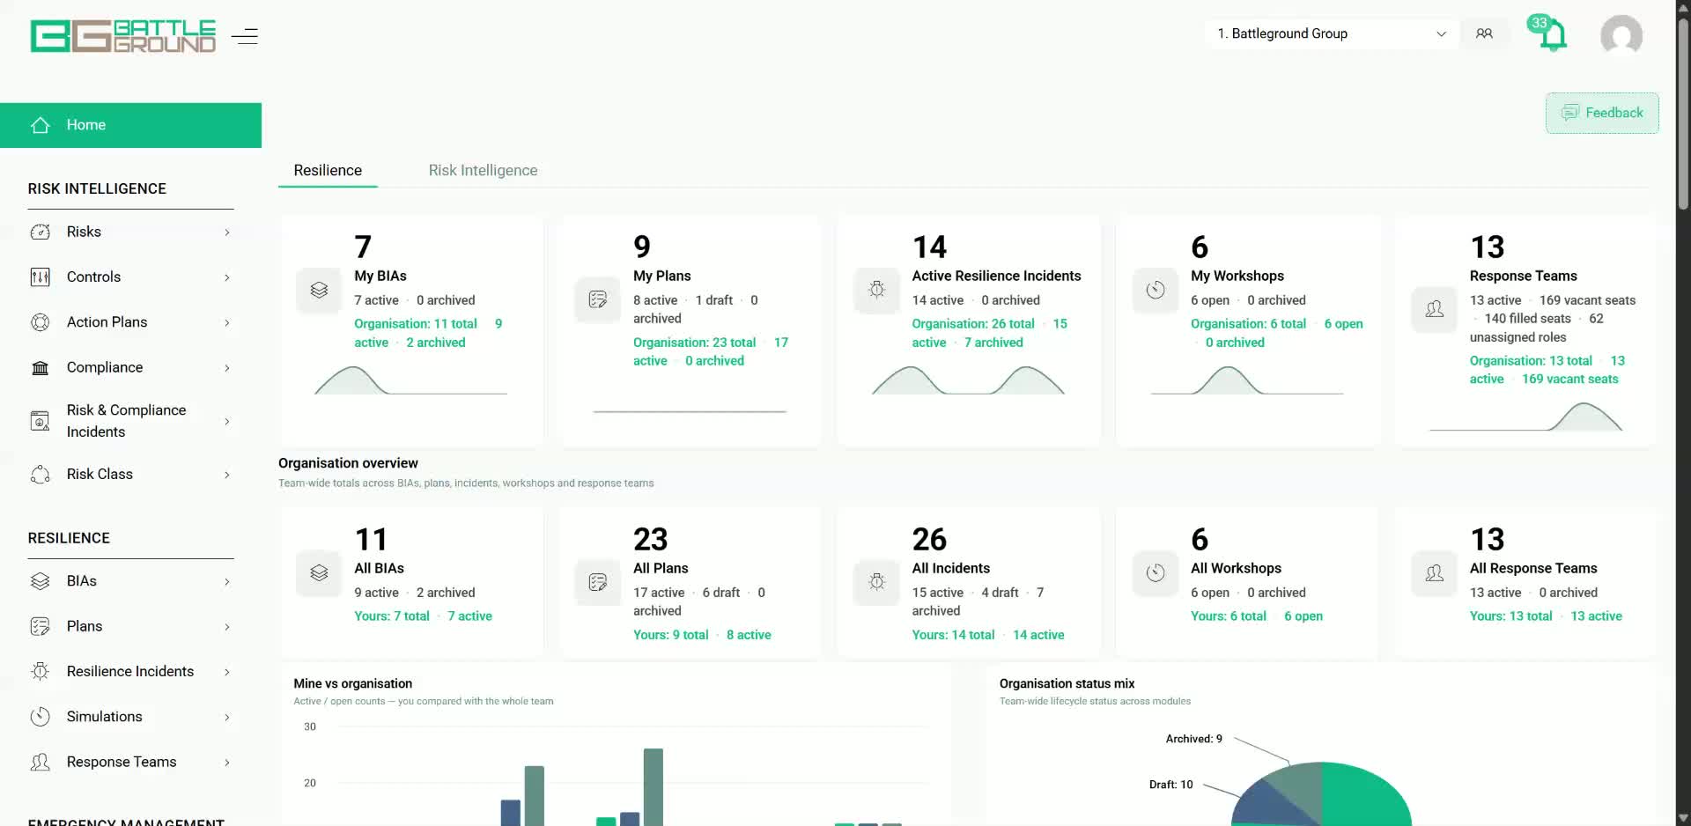Expand the Risk Class chevron

click(227, 475)
